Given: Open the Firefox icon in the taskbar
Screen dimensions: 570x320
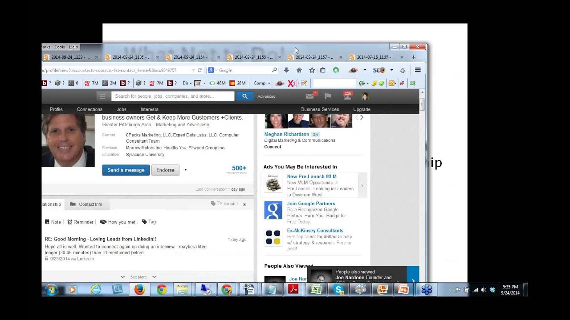Looking at the screenshot, I should (139, 290).
